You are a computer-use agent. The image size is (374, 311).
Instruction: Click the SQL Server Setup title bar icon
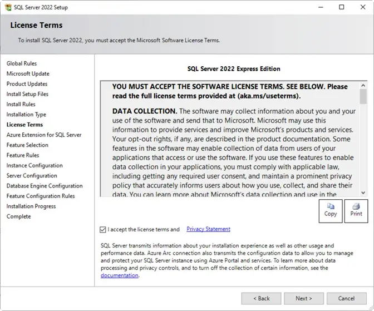(7, 7)
